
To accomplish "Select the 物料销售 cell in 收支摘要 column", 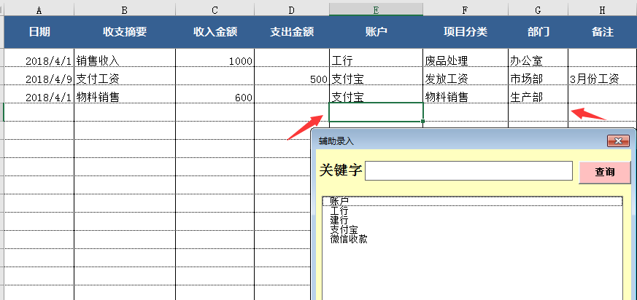I will [x=125, y=95].
